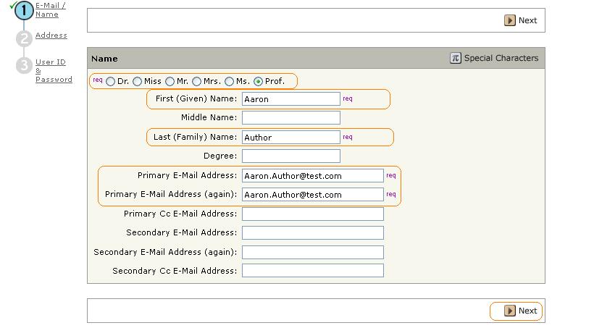
Task: Select the Dr. title radio button
Action: (x=110, y=82)
